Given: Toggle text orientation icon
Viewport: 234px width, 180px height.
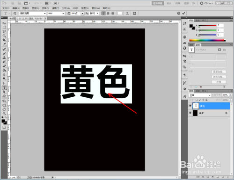Looking at the screenshot, I should click(x=15, y=14).
